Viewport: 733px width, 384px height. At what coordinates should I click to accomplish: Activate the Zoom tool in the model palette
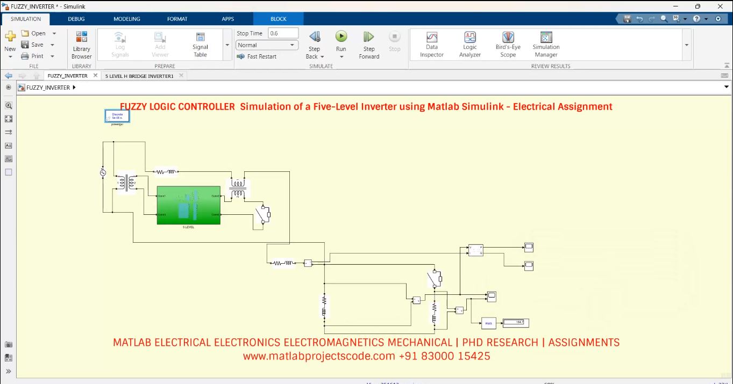8,105
